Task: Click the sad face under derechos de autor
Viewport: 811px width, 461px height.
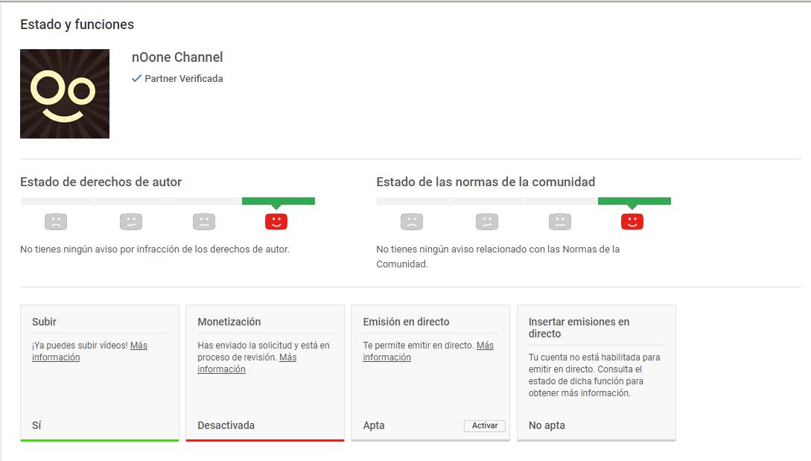Action: [56, 221]
